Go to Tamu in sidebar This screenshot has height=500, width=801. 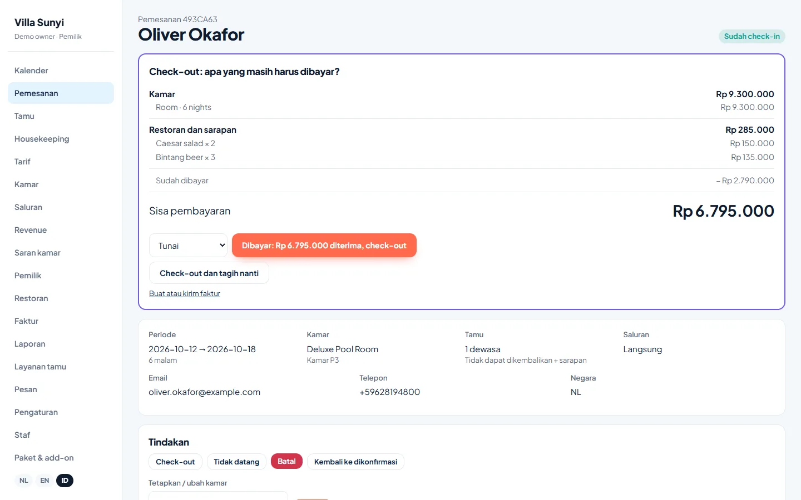[61, 116]
